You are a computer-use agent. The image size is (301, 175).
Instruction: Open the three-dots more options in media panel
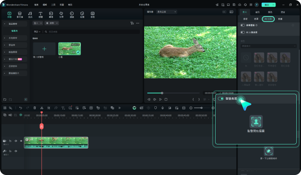coord(138,23)
